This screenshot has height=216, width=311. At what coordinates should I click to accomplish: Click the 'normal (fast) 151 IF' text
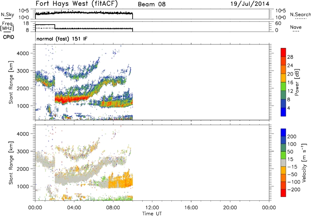coord(62,39)
